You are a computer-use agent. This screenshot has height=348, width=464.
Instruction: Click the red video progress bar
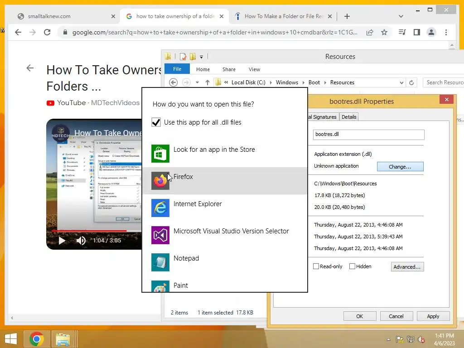(89, 231)
